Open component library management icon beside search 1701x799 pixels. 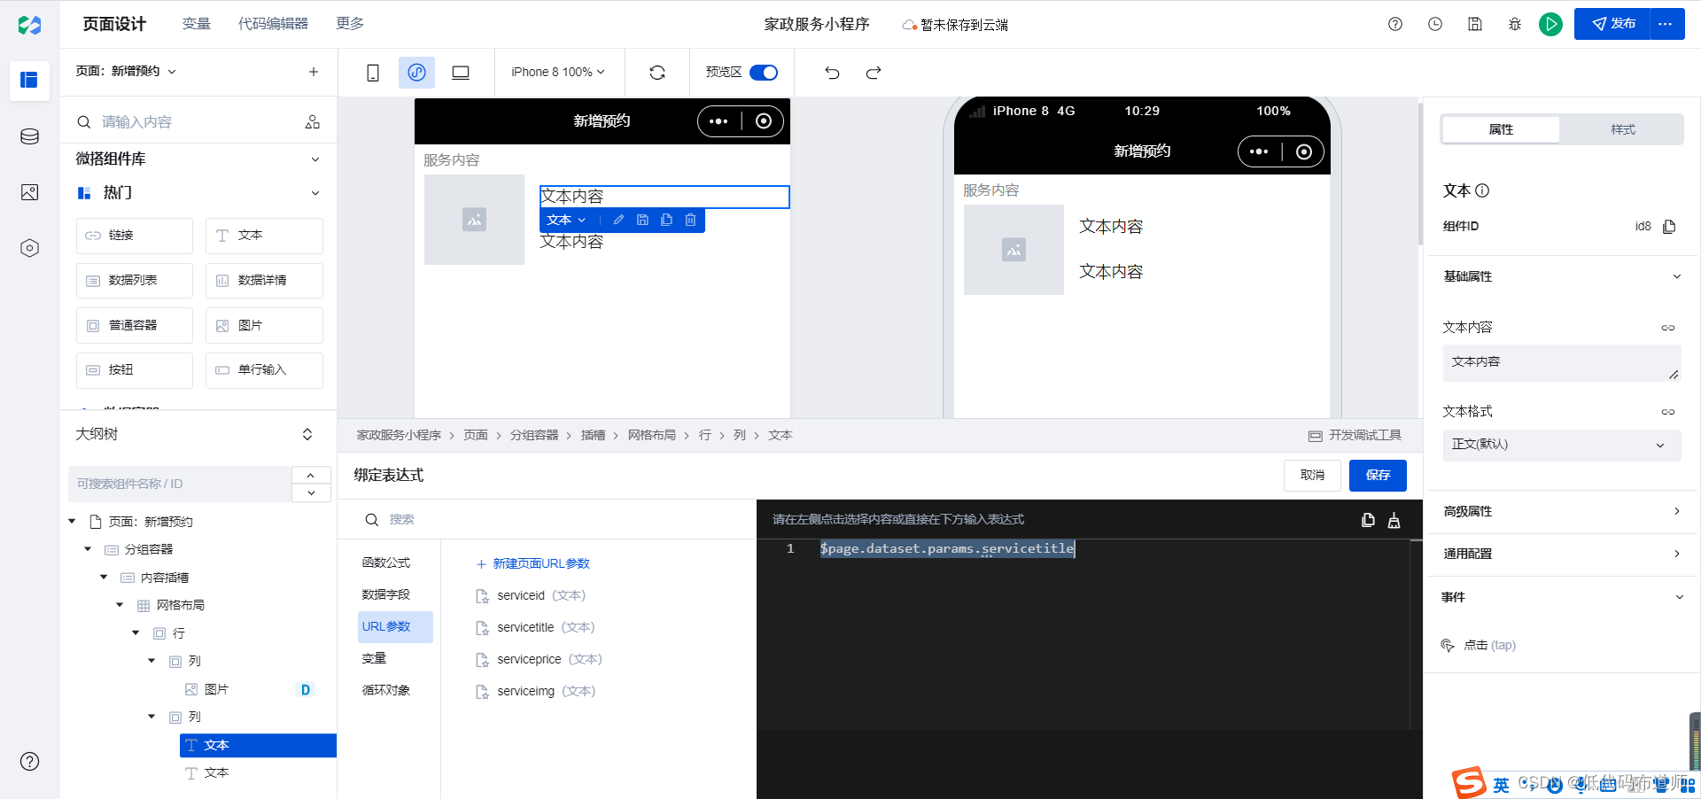tap(313, 122)
